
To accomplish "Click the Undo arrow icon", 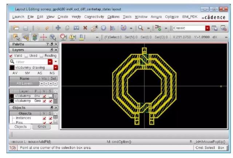I will [x=38, y=28].
